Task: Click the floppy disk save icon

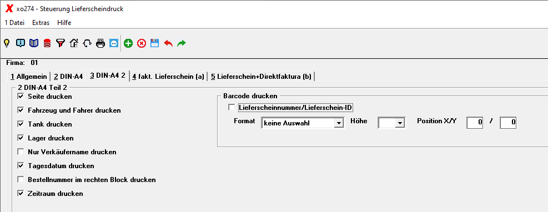Action: (x=155, y=43)
